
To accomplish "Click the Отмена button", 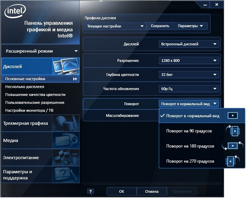I will (x=152, y=192).
